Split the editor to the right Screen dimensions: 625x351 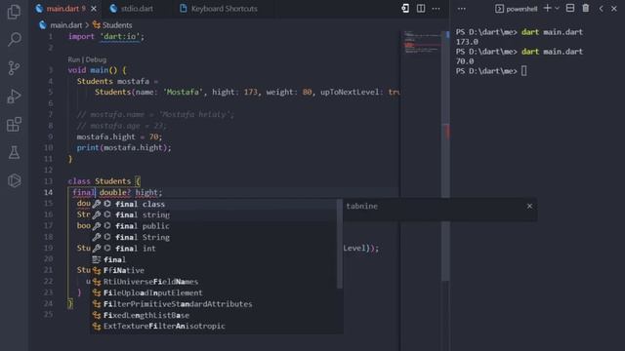421,9
